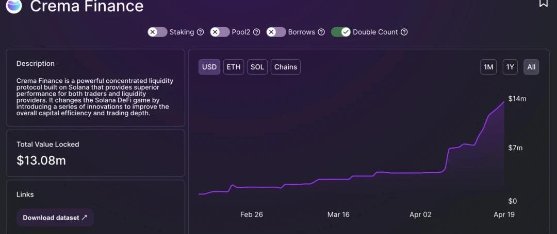Click the bookmark icon in top corner
The width and height of the screenshot is (557, 234).
(x=544, y=3)
